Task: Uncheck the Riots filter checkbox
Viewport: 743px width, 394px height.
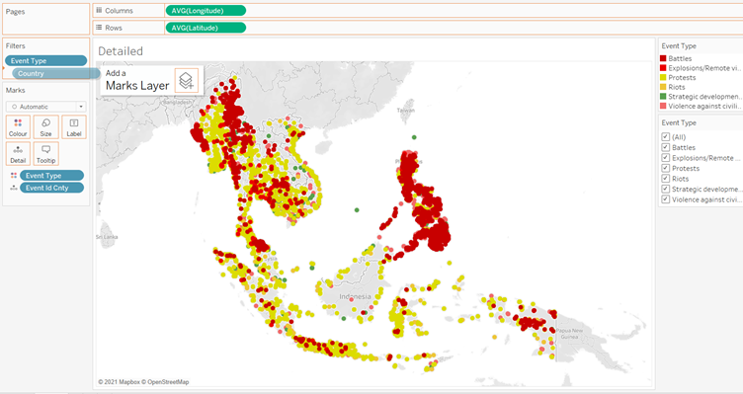Action: [x=665, y=179]
